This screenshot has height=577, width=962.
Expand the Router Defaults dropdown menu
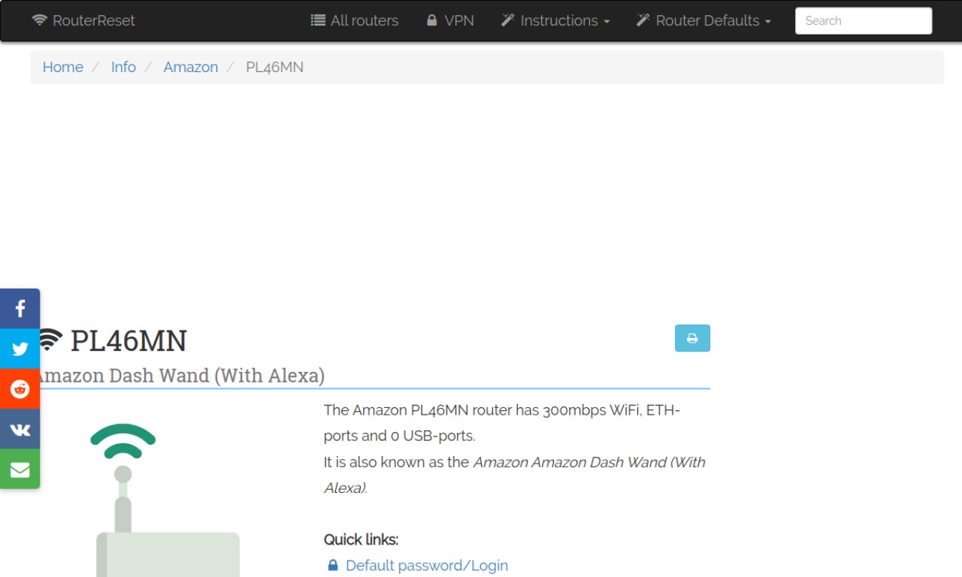coord(703,20)
